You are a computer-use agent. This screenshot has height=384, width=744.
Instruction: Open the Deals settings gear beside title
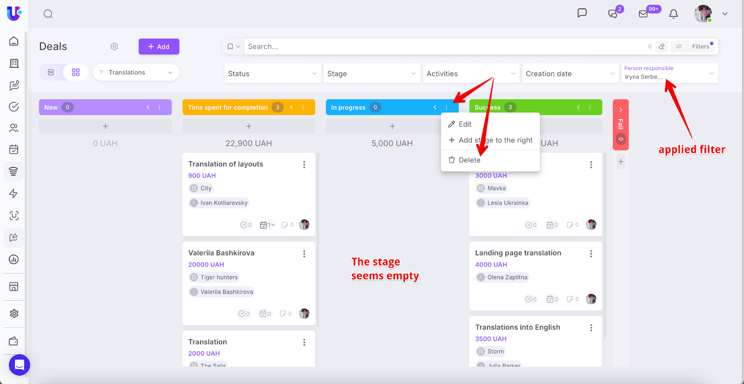click(114, 46)
